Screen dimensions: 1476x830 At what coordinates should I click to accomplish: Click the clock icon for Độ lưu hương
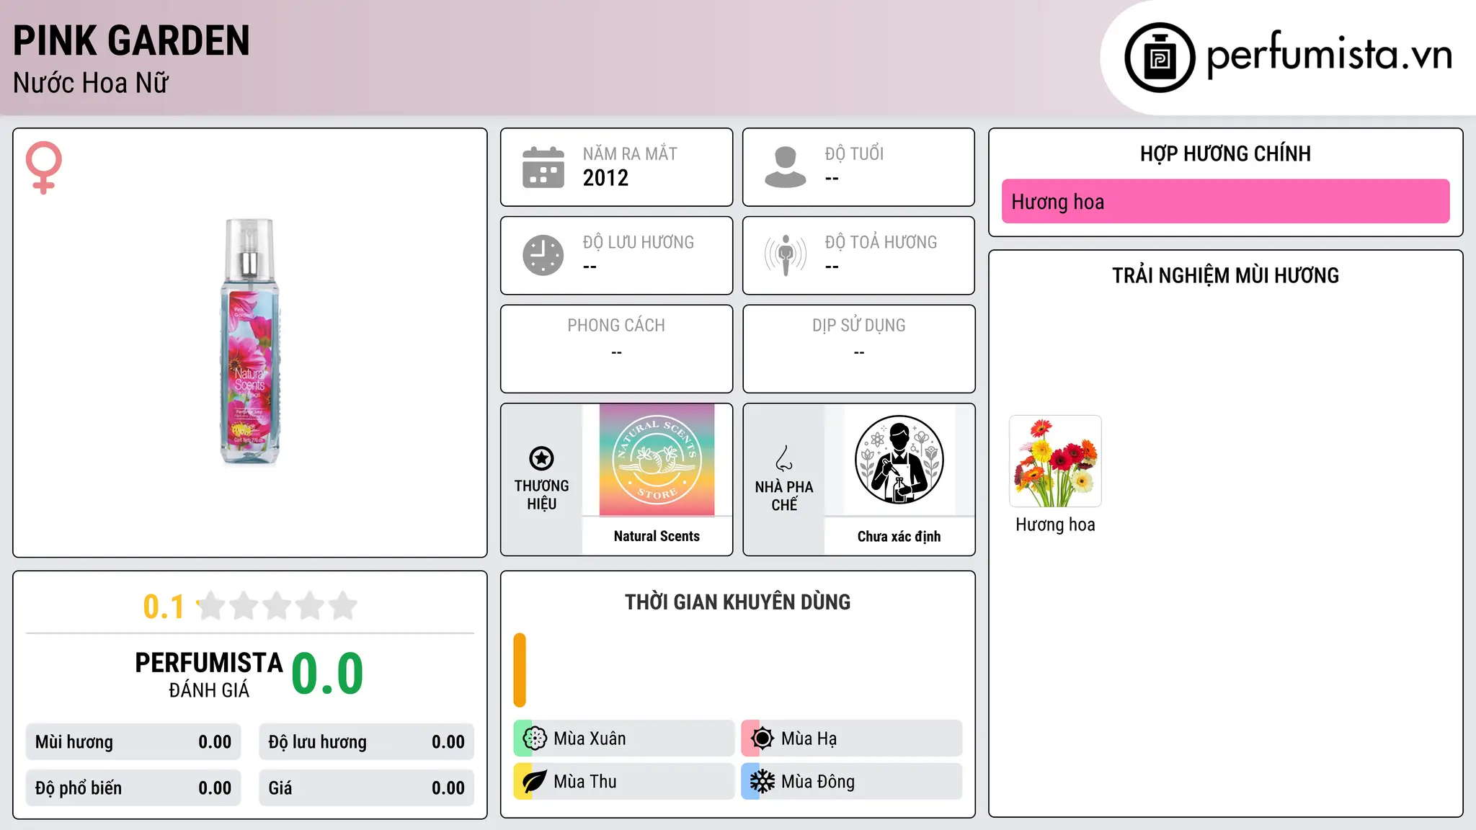click(543, 255)
